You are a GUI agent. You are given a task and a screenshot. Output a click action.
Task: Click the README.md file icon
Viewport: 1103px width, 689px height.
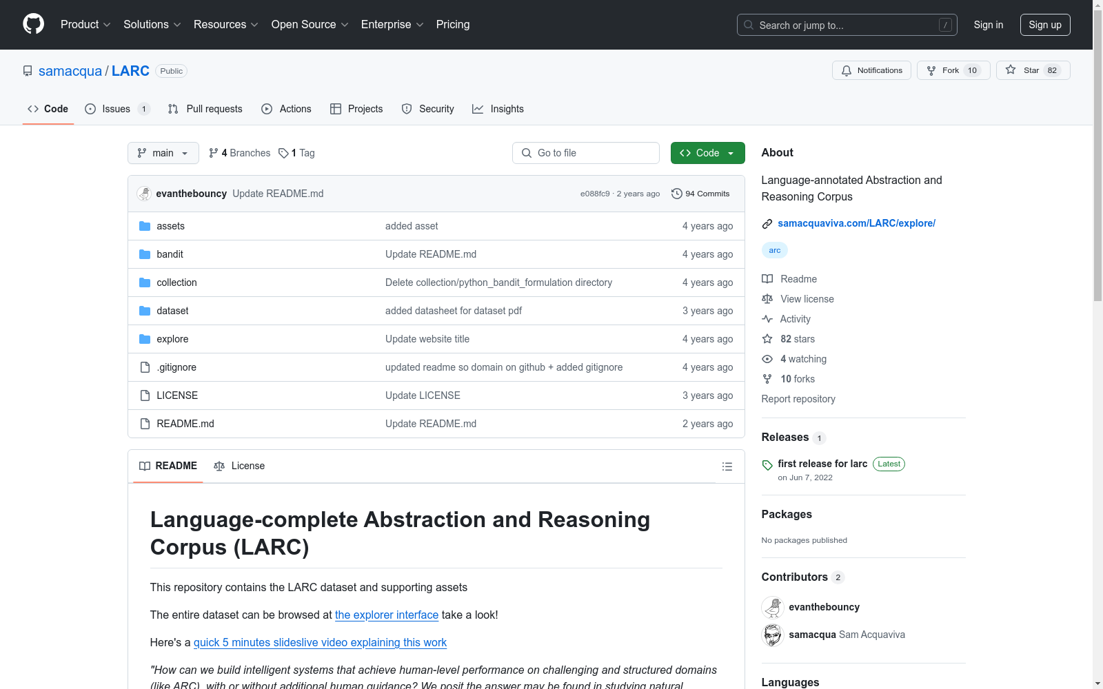coord(145,424)
